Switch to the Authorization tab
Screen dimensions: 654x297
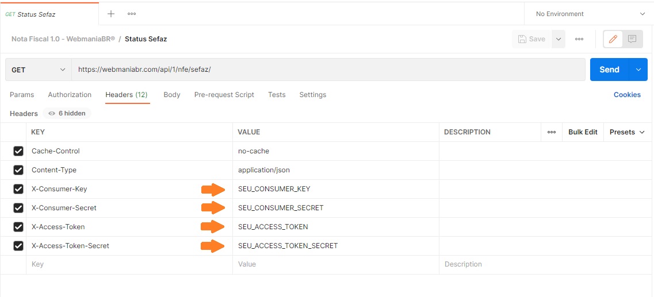click(70, 95)
